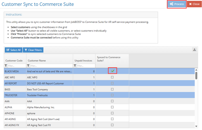202x130 pixels.
Task: Focus the Customer Name filter input
Action: (x=51, y=66)
